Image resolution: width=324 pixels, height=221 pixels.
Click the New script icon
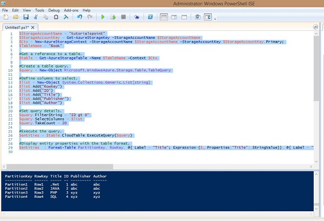(5, 17)
